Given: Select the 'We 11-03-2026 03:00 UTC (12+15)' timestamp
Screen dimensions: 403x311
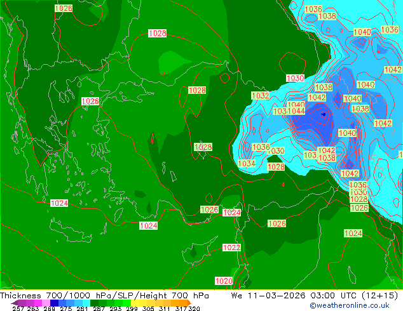Looking at the screenshot, I should click(315, 296).
